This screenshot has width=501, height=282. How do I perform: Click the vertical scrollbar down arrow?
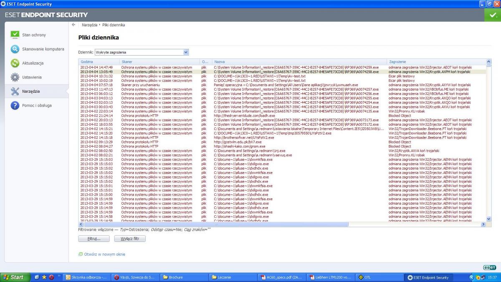point(489,219)
